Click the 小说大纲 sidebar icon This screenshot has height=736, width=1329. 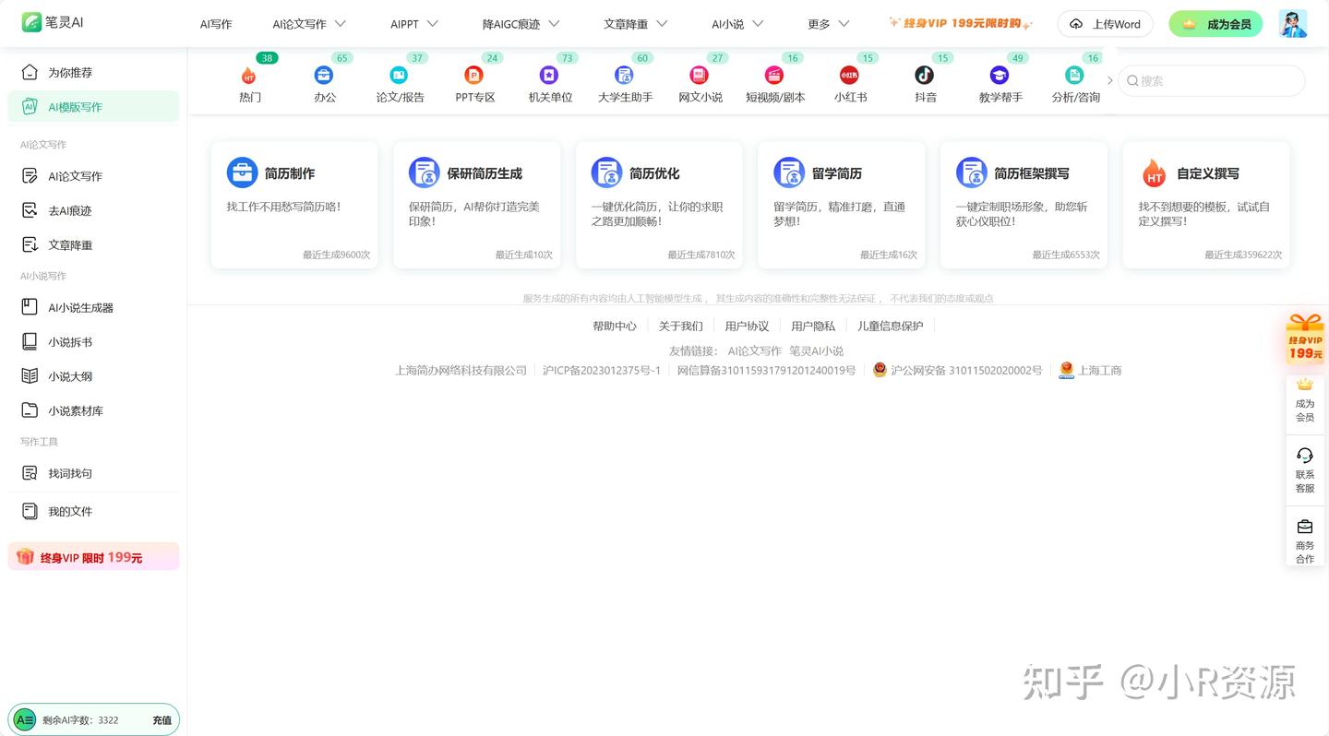(30, 376)
